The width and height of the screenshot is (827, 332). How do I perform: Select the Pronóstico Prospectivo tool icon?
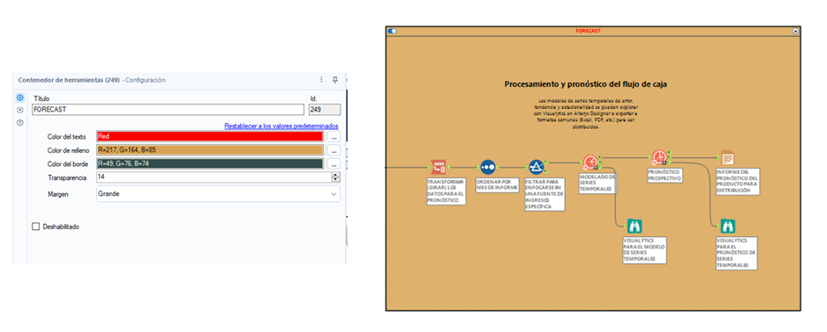[x=658, y=157]
